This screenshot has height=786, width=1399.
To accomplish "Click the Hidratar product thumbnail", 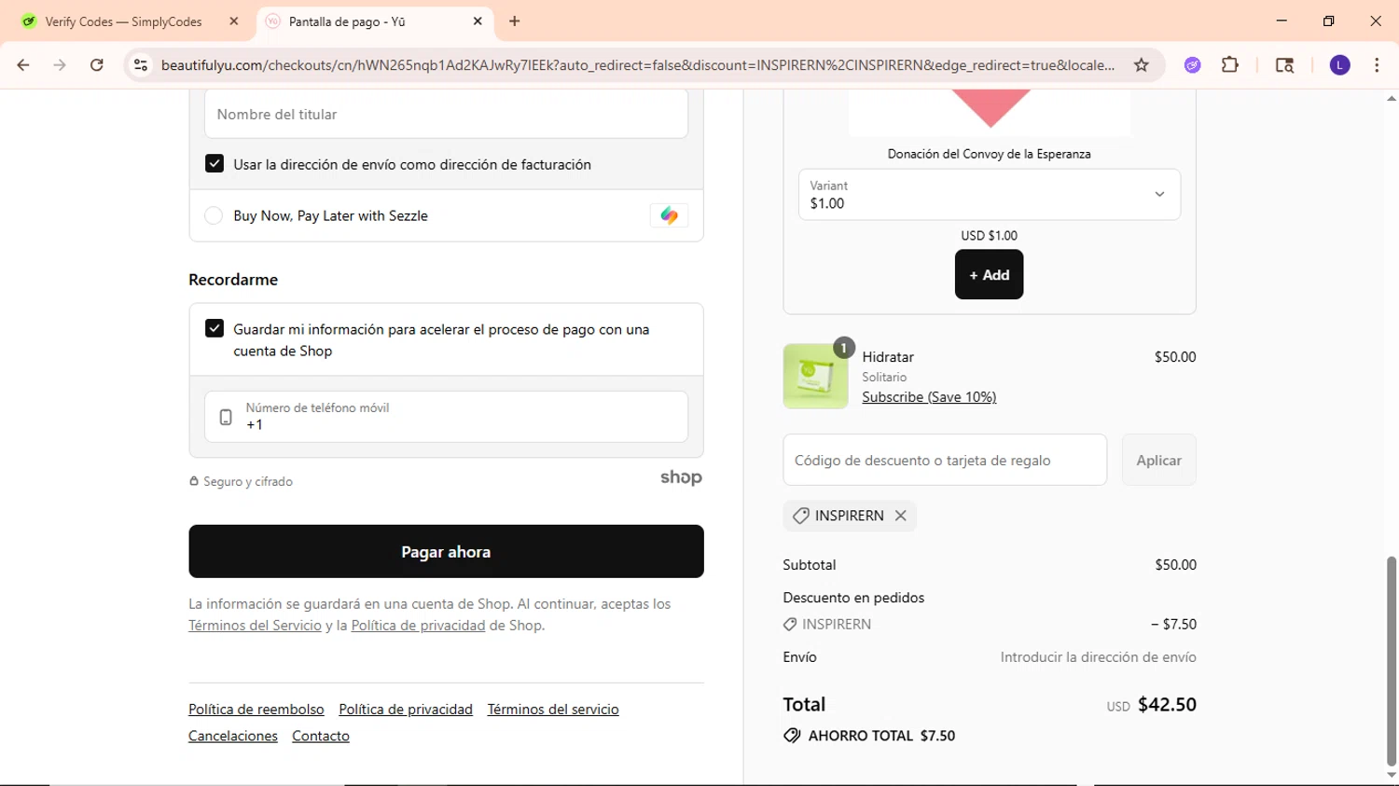I will point(815,377).
